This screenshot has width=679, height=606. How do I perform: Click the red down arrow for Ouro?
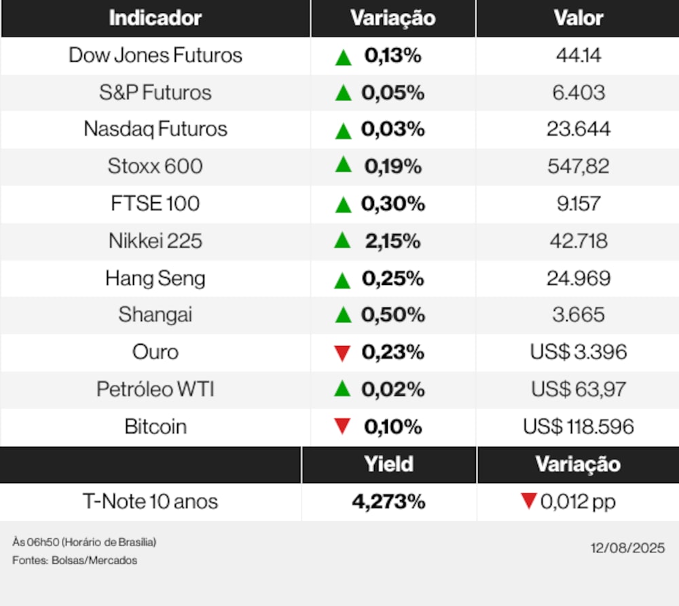click(343, 353)
